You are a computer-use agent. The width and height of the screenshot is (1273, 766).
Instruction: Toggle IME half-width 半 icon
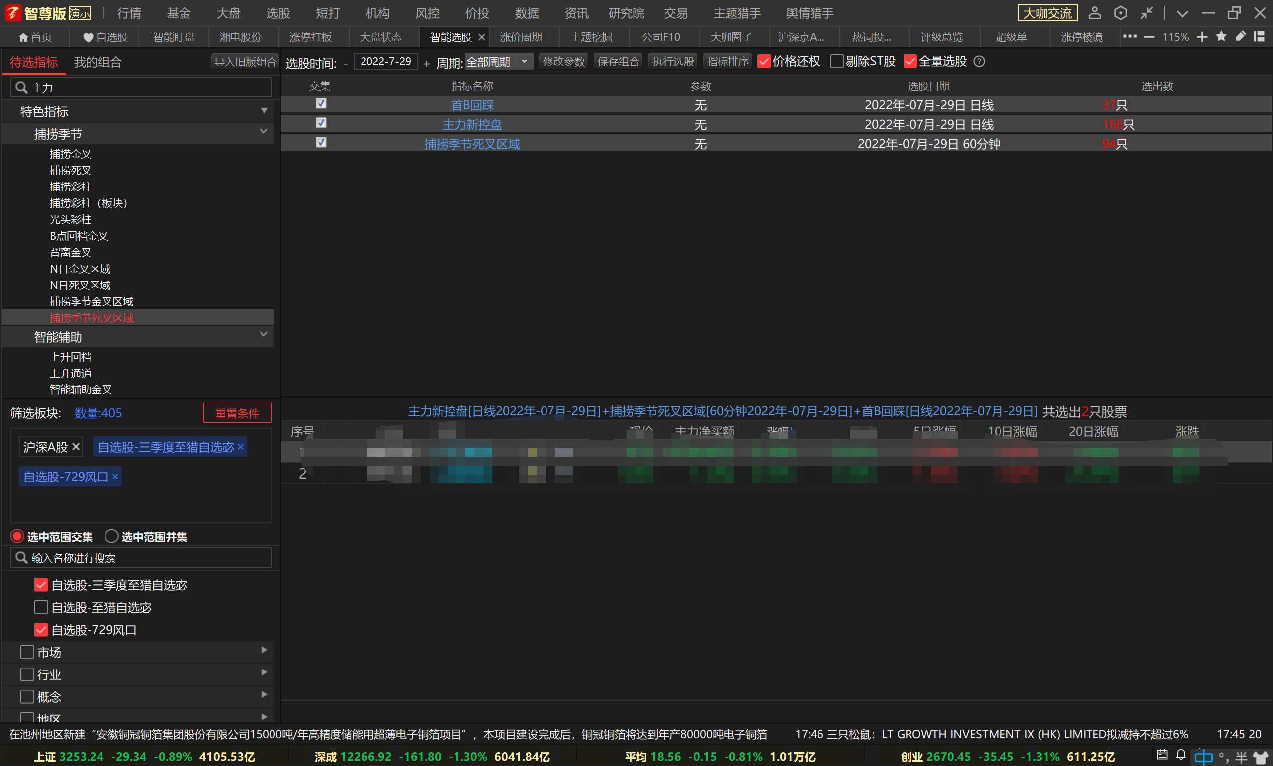(1241, 757)
